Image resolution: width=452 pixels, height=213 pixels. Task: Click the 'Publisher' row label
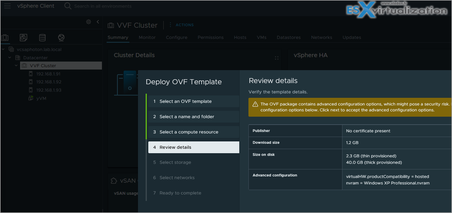[261, 131]
